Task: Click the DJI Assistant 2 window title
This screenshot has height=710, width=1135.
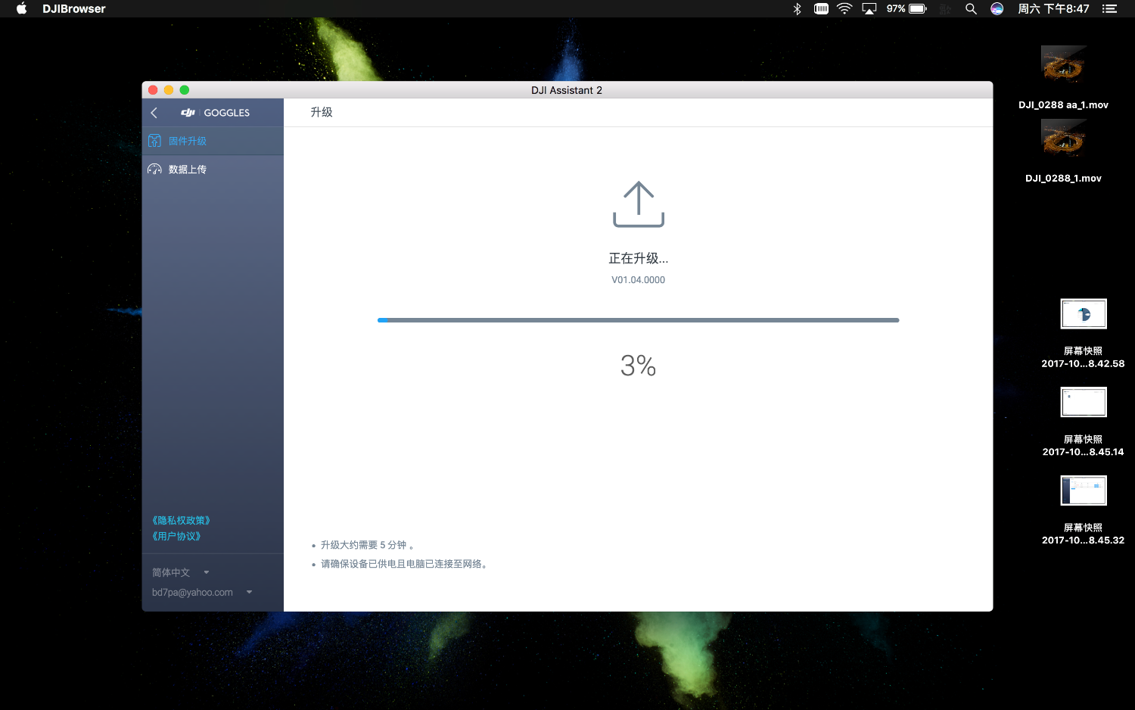Action: point(567,90)
